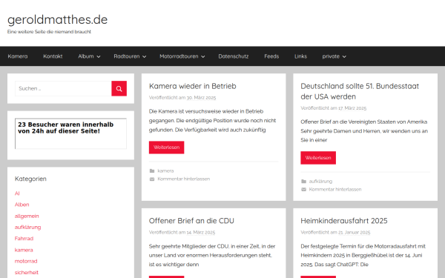This screenshot has height=278, width=445.
Task: Select sicherheit category in Kategorien
Action: click(27, 273)
